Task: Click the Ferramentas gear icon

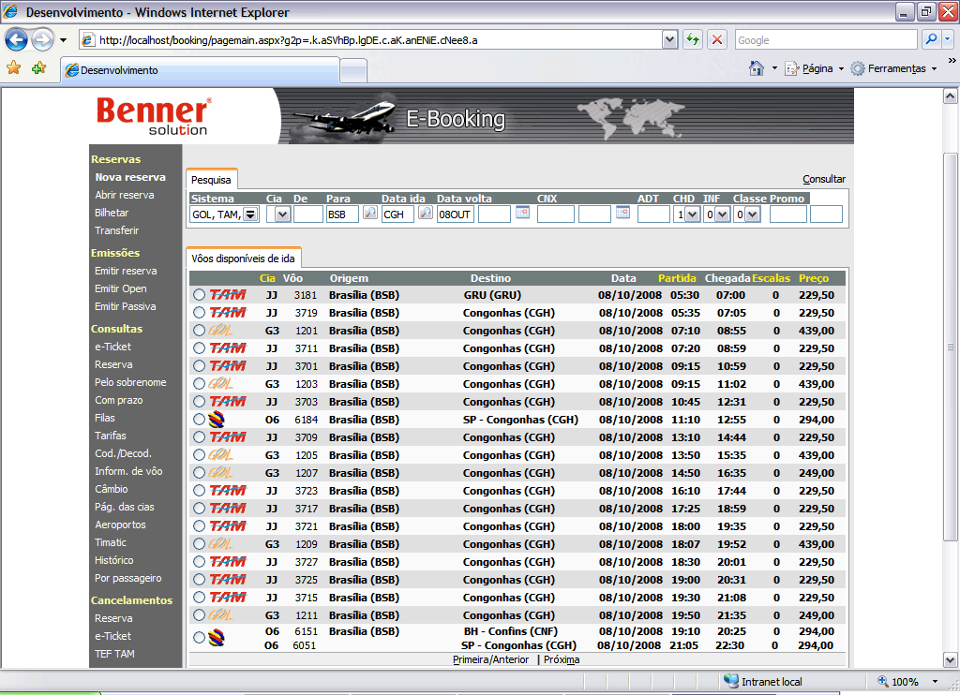Action: click(x=858, y=68)
